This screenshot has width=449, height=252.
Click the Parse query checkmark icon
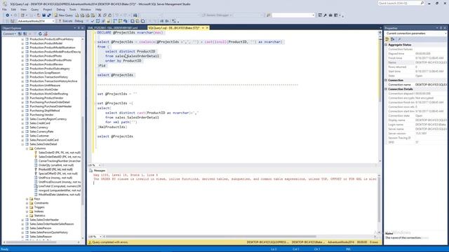93,21
